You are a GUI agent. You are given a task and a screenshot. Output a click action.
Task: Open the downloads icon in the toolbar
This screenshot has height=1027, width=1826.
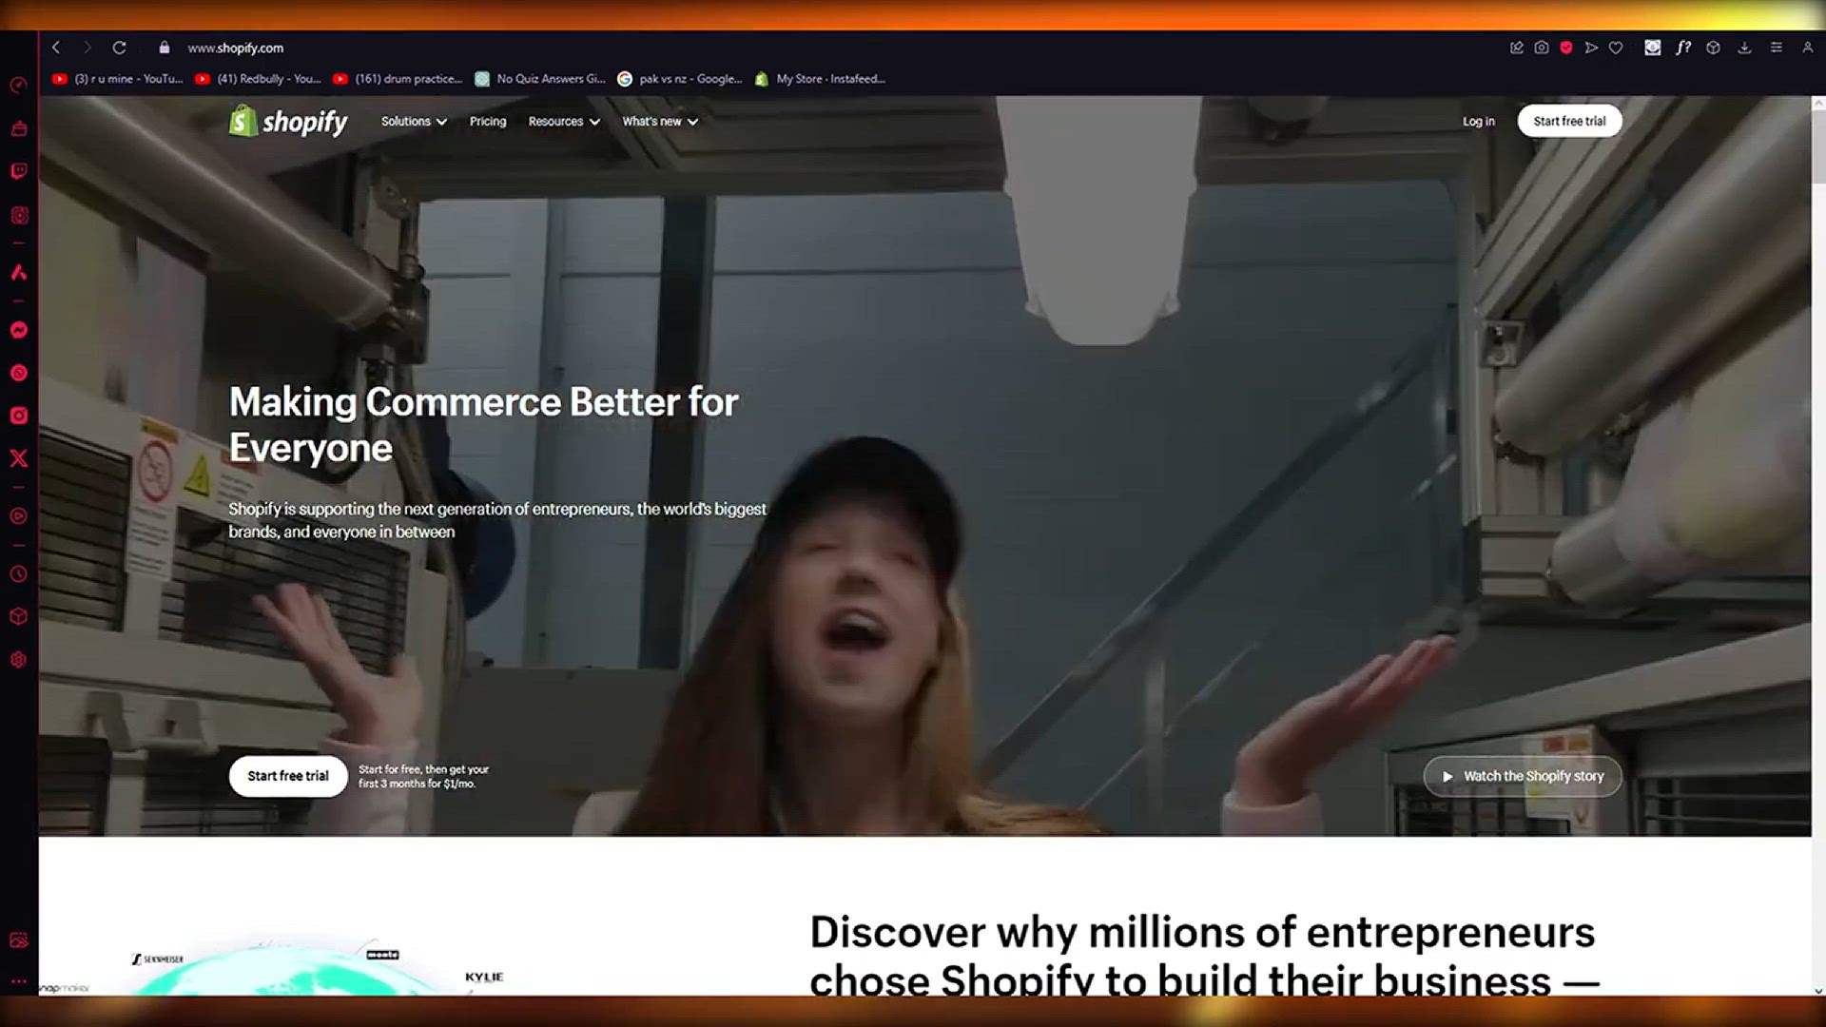coord(1744,48)
